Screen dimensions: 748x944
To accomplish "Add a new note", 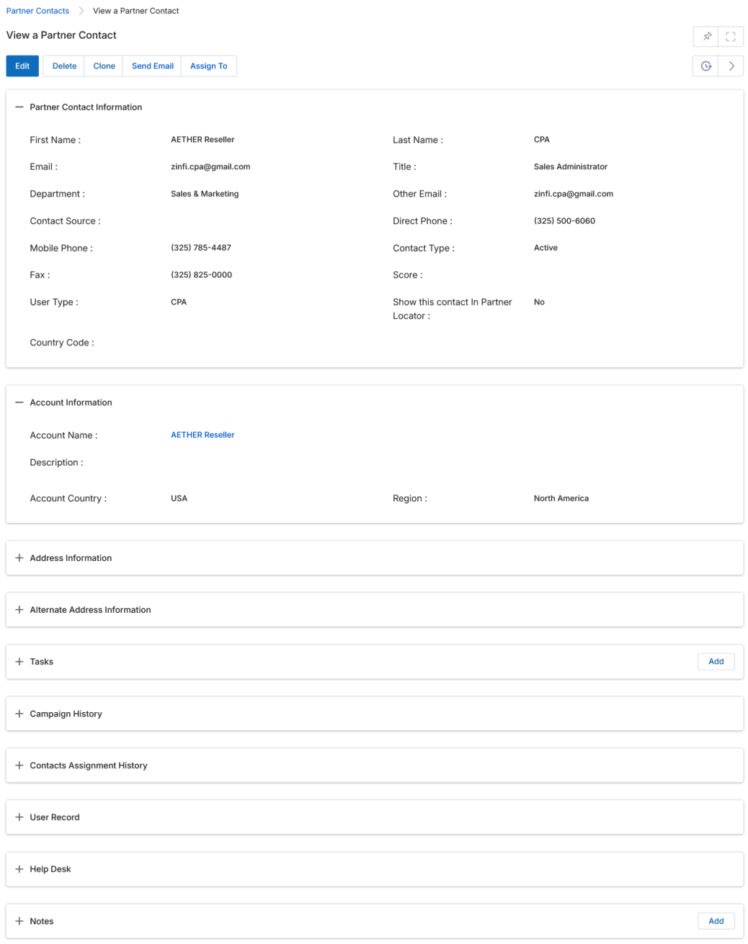I will [716, 921].
